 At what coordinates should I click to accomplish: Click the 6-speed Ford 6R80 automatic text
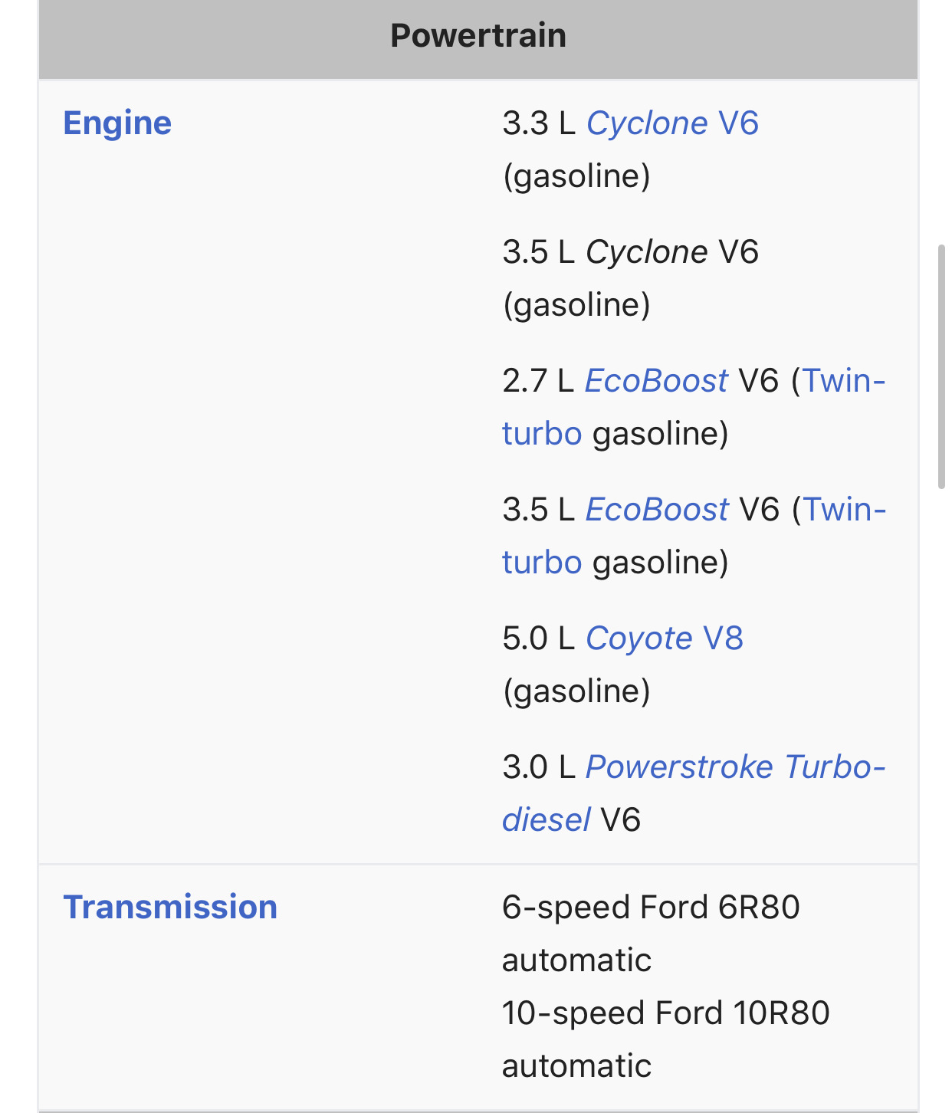[x=651, y=934]
